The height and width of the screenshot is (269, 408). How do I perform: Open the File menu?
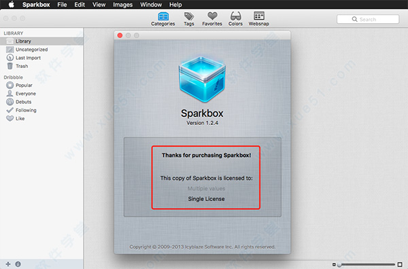[62, 5]
